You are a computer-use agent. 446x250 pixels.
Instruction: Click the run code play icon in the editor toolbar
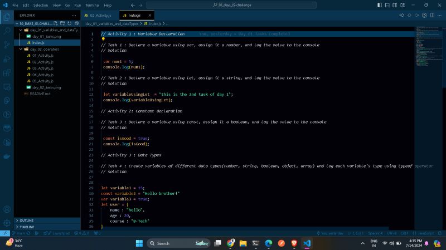[x=424, y=16]
